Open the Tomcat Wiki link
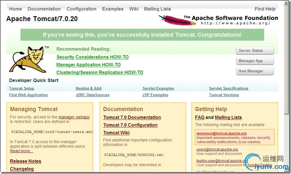Screen dimensions: 291x174 point(117,132)
